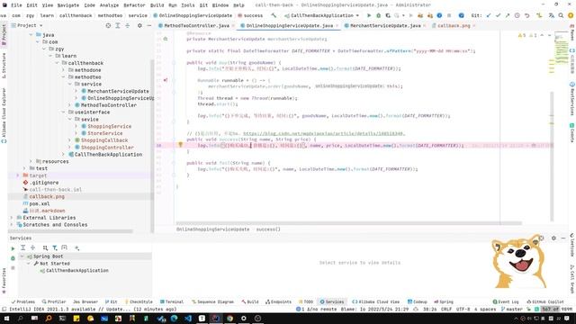Switch to callback.png tab

click(x=454, y=26)
